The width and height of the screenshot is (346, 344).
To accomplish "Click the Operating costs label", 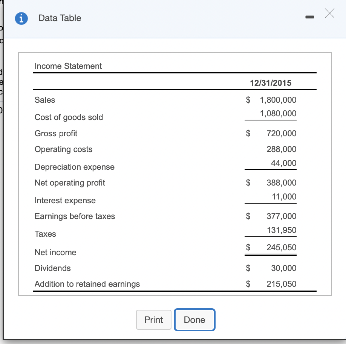I will pos(63,149).
